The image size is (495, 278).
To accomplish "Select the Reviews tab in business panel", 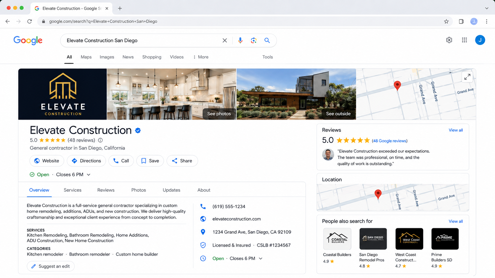I will pyautogui.click(x=106, y=190).
